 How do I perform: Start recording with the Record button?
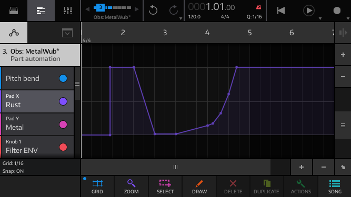(x=337, y=11)
